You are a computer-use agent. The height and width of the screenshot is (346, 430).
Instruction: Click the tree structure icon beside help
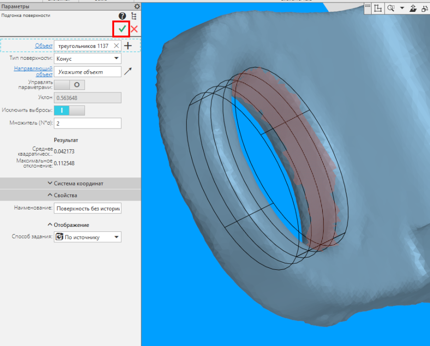[134, 16]
